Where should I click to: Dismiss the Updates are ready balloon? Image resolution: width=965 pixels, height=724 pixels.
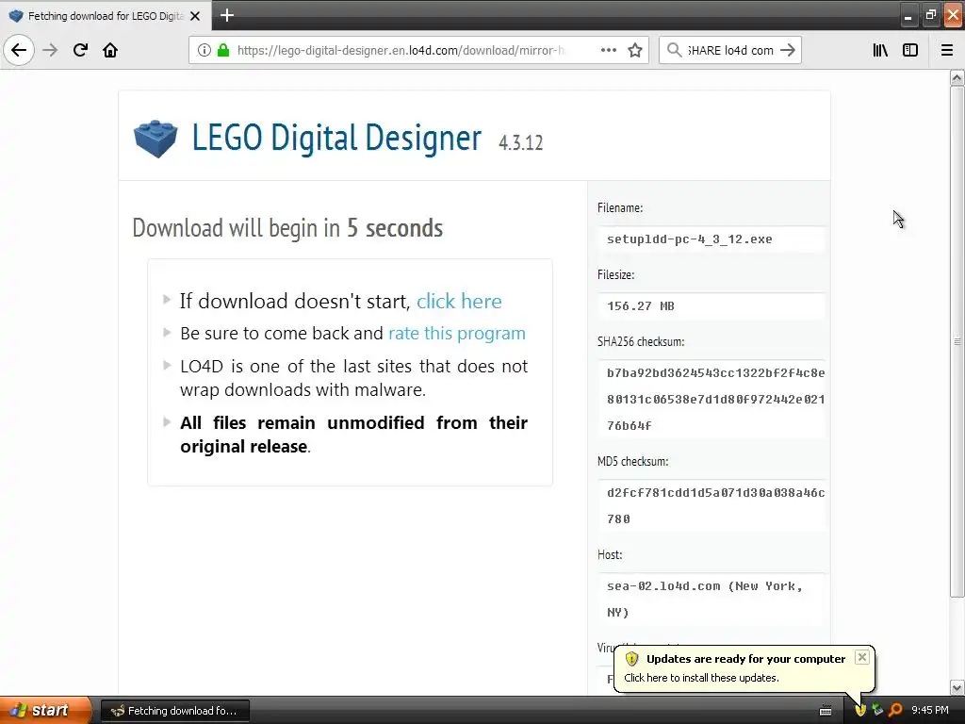pyautogui.click(x=862, y=657)
